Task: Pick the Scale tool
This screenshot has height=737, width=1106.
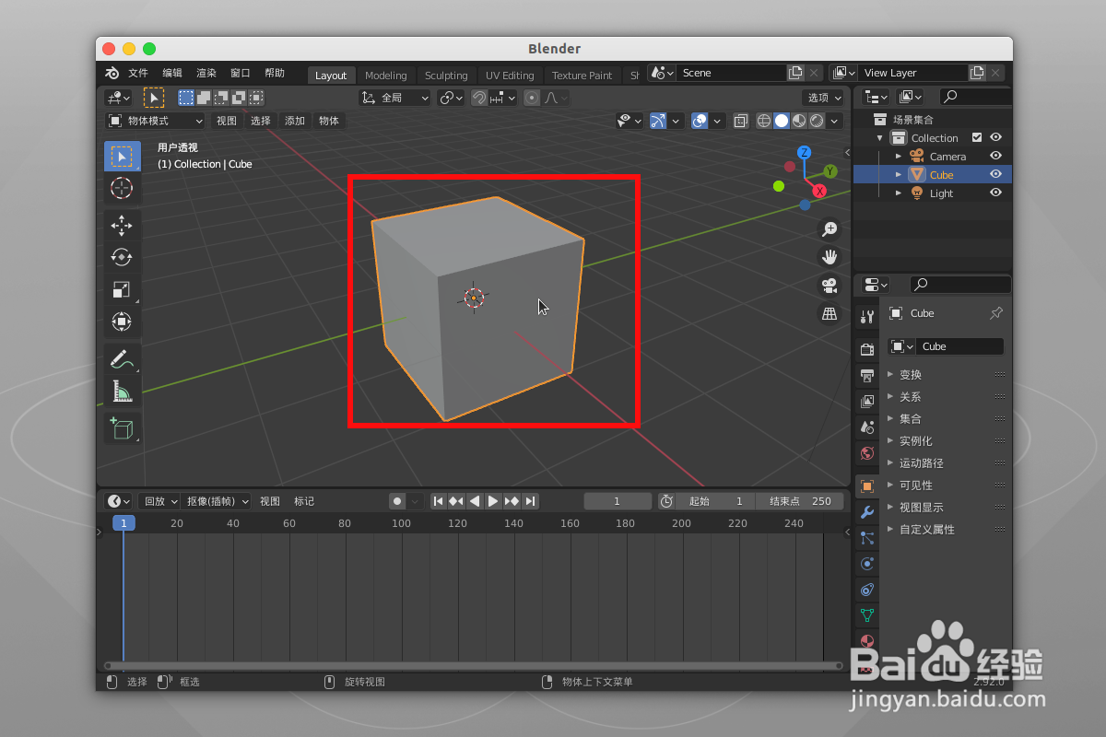Action: 122,290
